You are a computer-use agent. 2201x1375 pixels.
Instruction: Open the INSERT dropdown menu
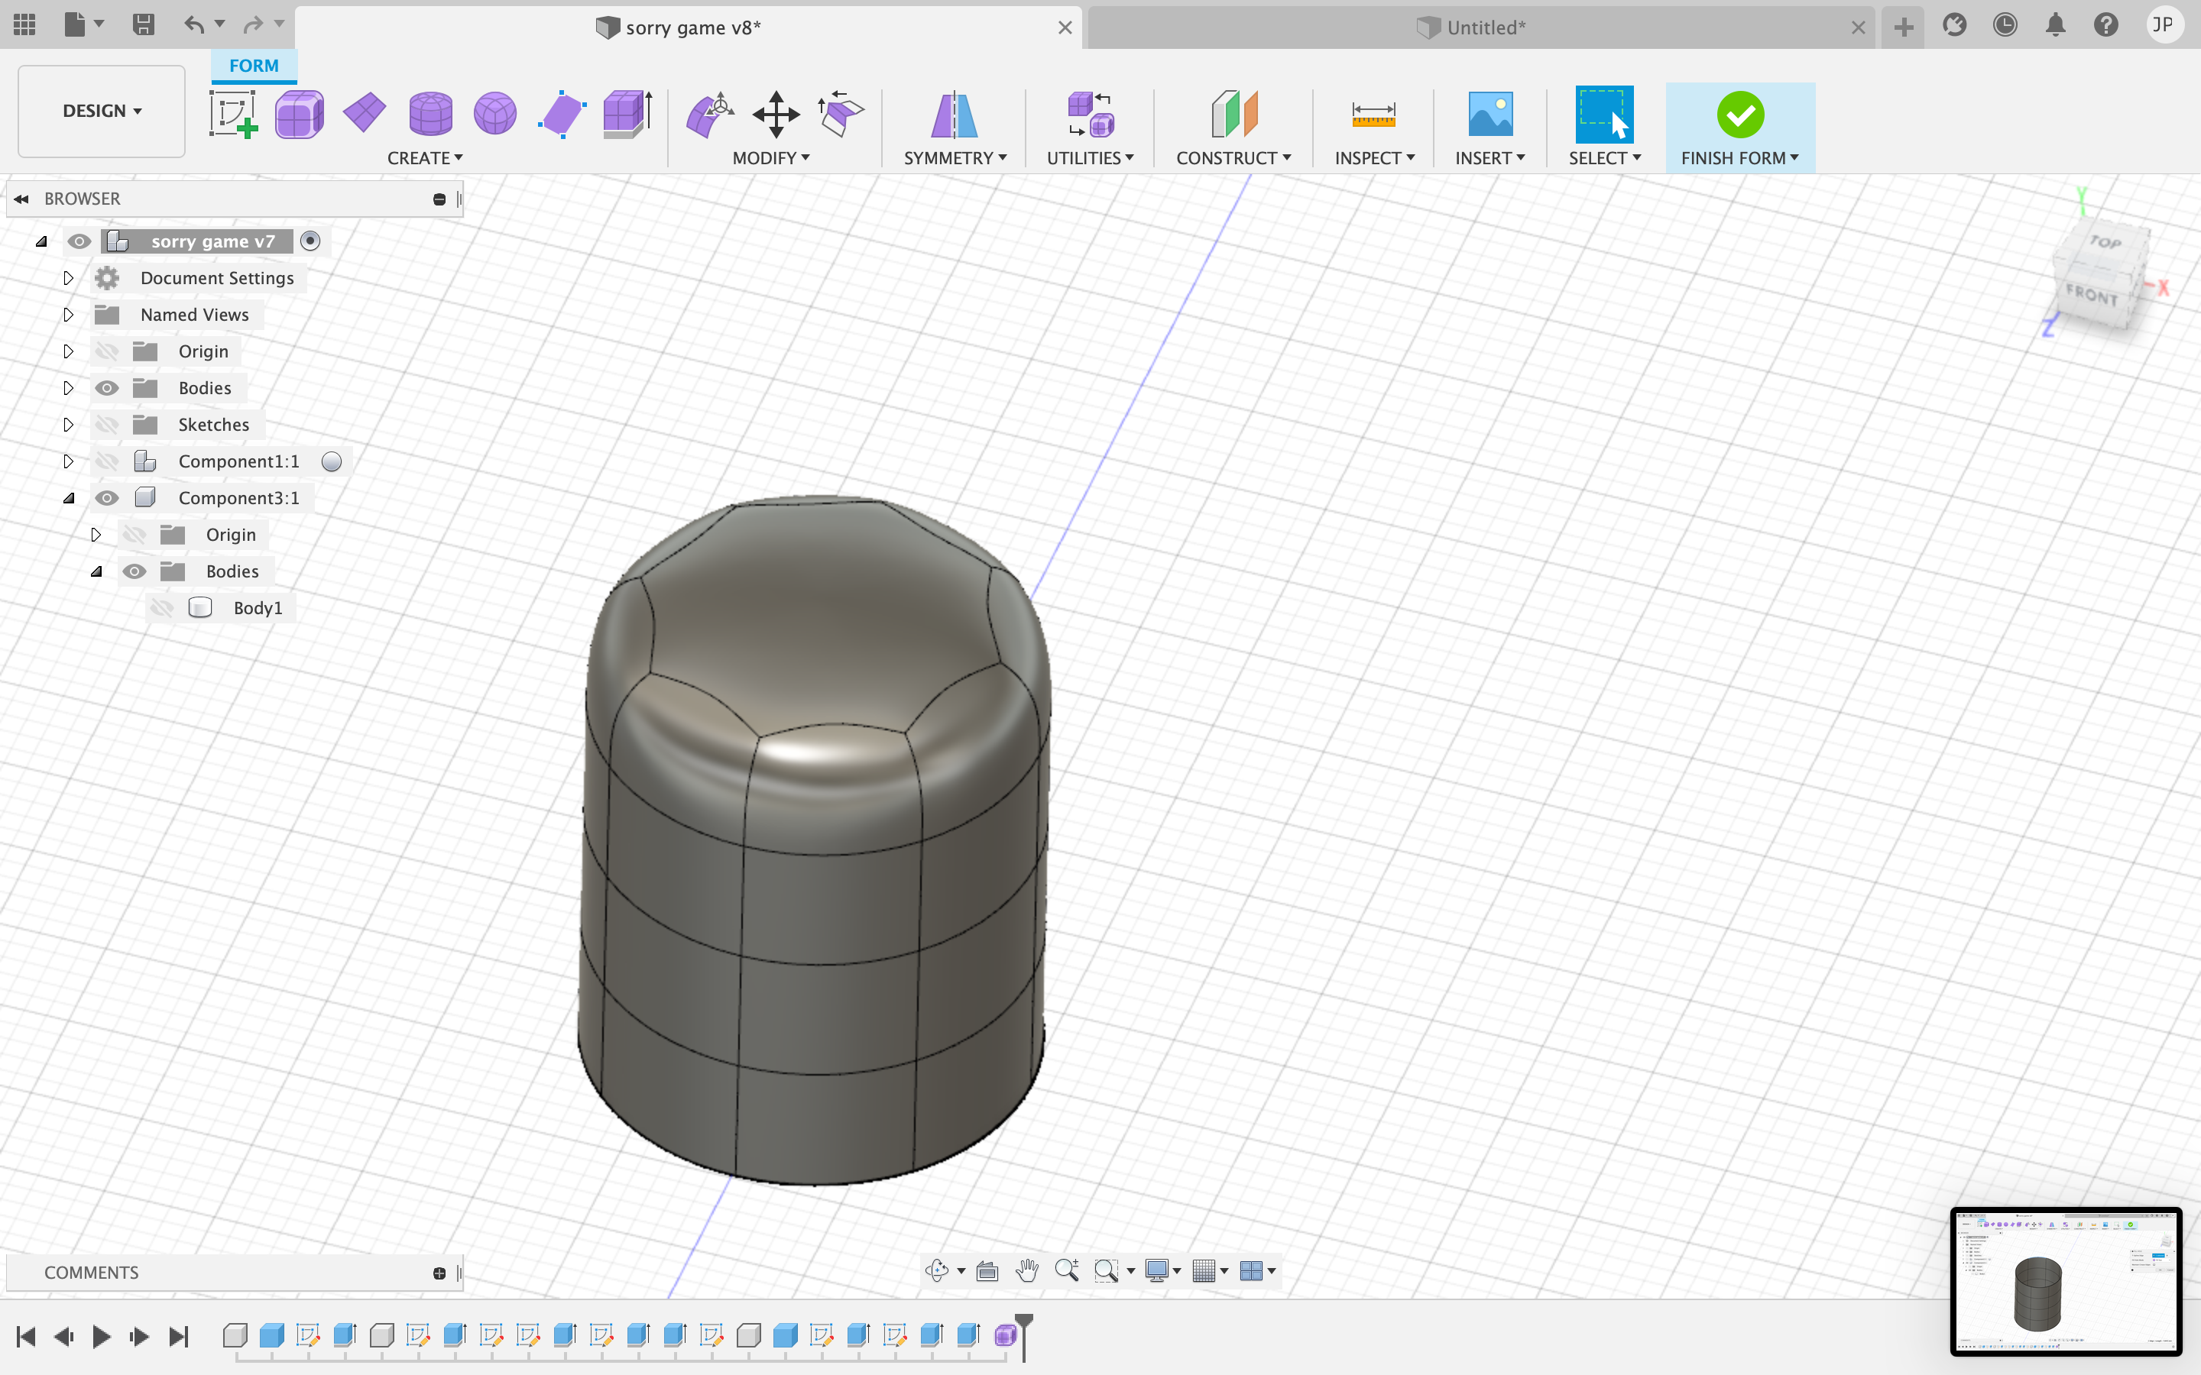click(1489, 158)
